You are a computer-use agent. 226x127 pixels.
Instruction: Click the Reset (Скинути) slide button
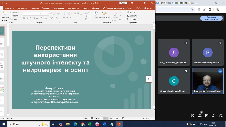pyautogui.click(x=15, y=16)
